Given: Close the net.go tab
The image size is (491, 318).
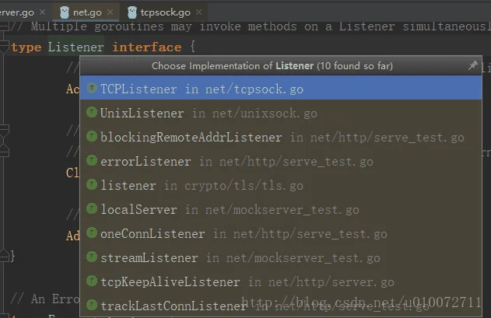Looking at the screenshot, I should [110, 12].
